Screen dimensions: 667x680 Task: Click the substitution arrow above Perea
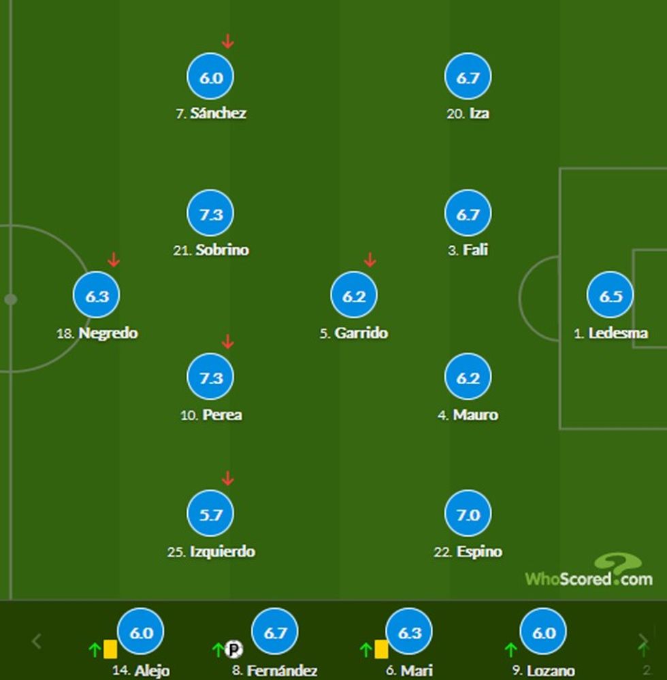click(x=228, y=342)
